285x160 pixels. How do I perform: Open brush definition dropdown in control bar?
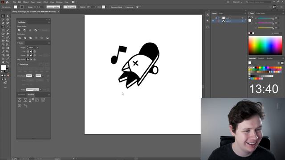(x=77, y=7)
